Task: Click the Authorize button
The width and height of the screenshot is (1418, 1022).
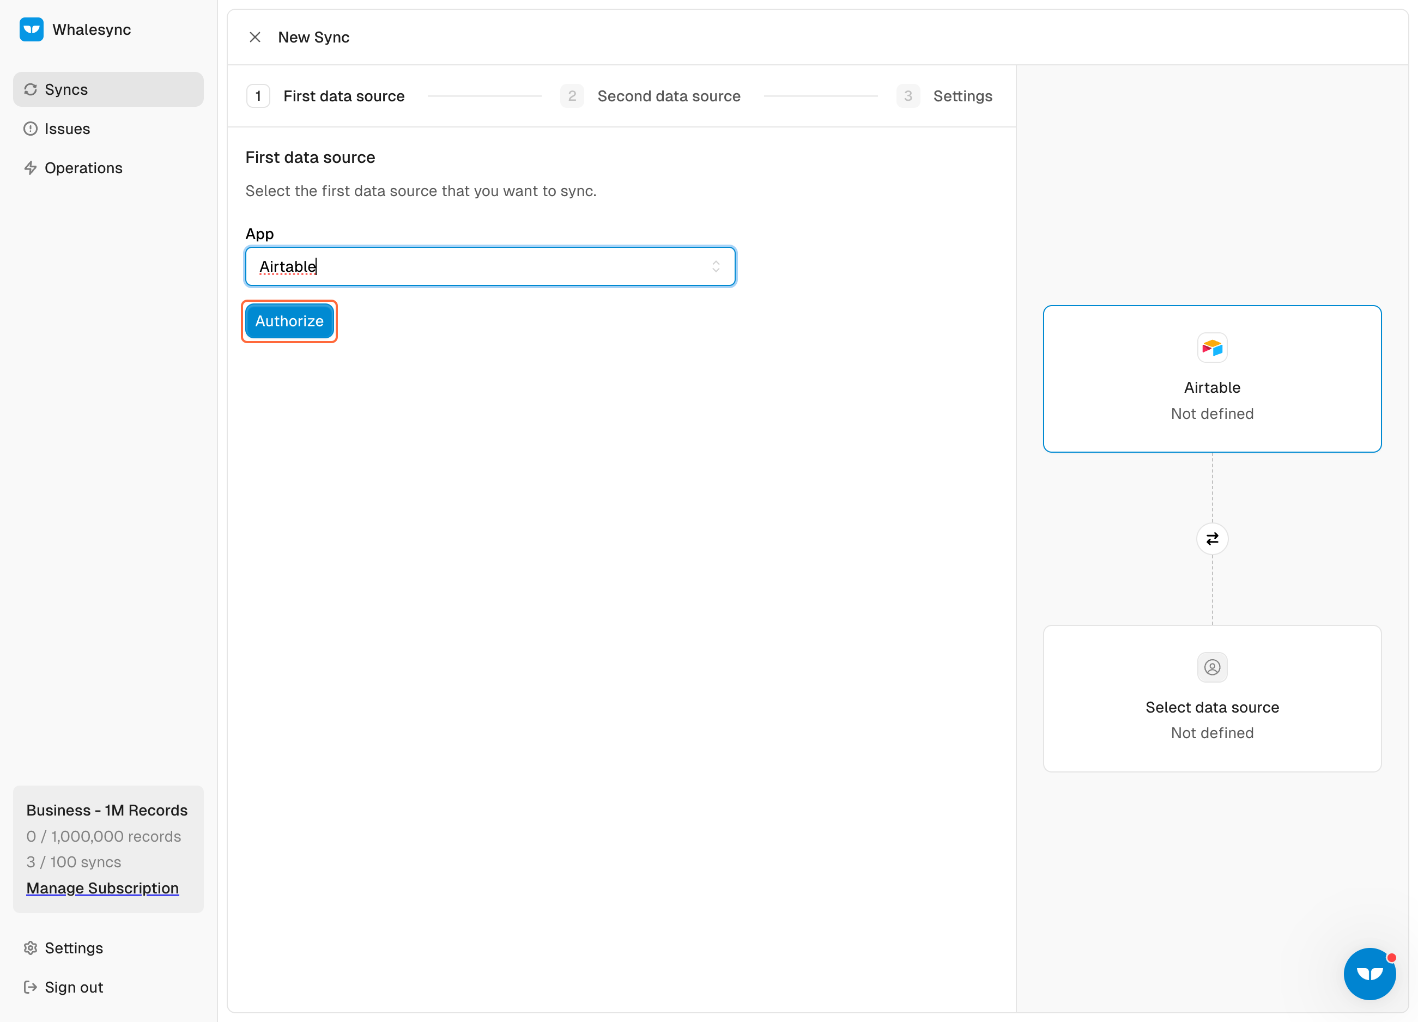Action: click(x=289, y=321)
